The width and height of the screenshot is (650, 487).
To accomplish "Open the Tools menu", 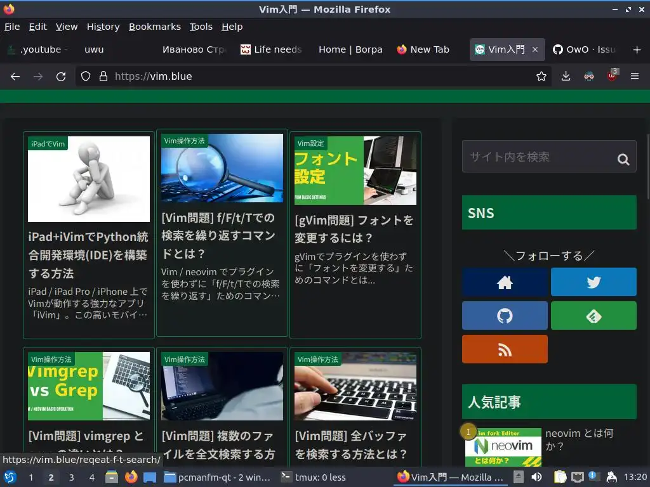I will tap(201, 27).
